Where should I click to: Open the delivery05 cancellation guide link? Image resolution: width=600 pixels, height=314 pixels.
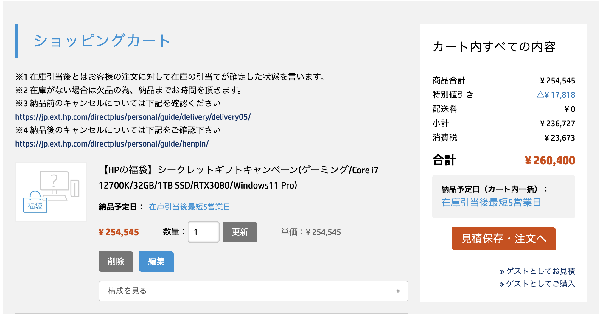[x=133, y=117]
